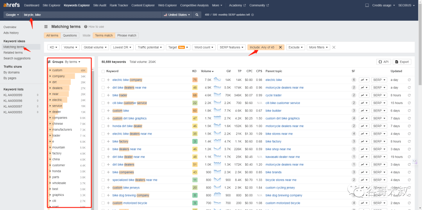Tick the checkbox for bike factory
422x210 pixels.
pos(103,142)
